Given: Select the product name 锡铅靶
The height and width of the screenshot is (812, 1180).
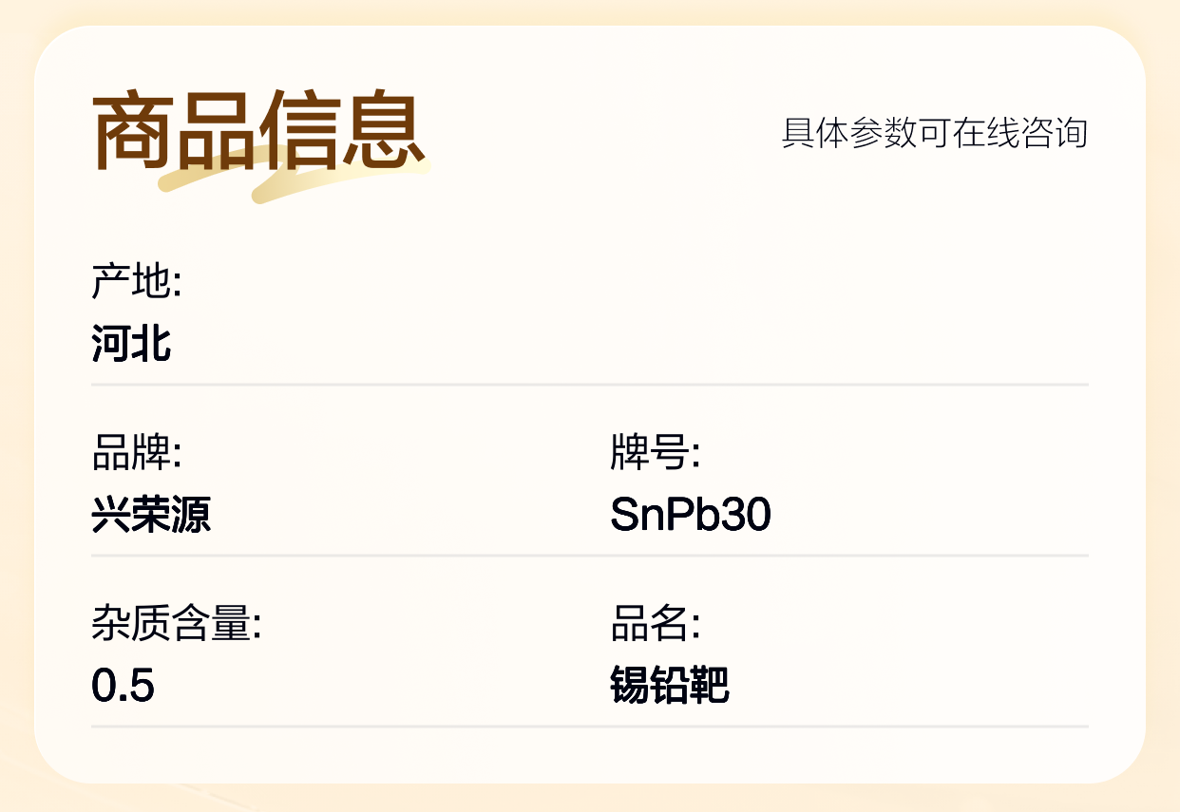Looking at the screenshot, I should click(x=670, y=685).
